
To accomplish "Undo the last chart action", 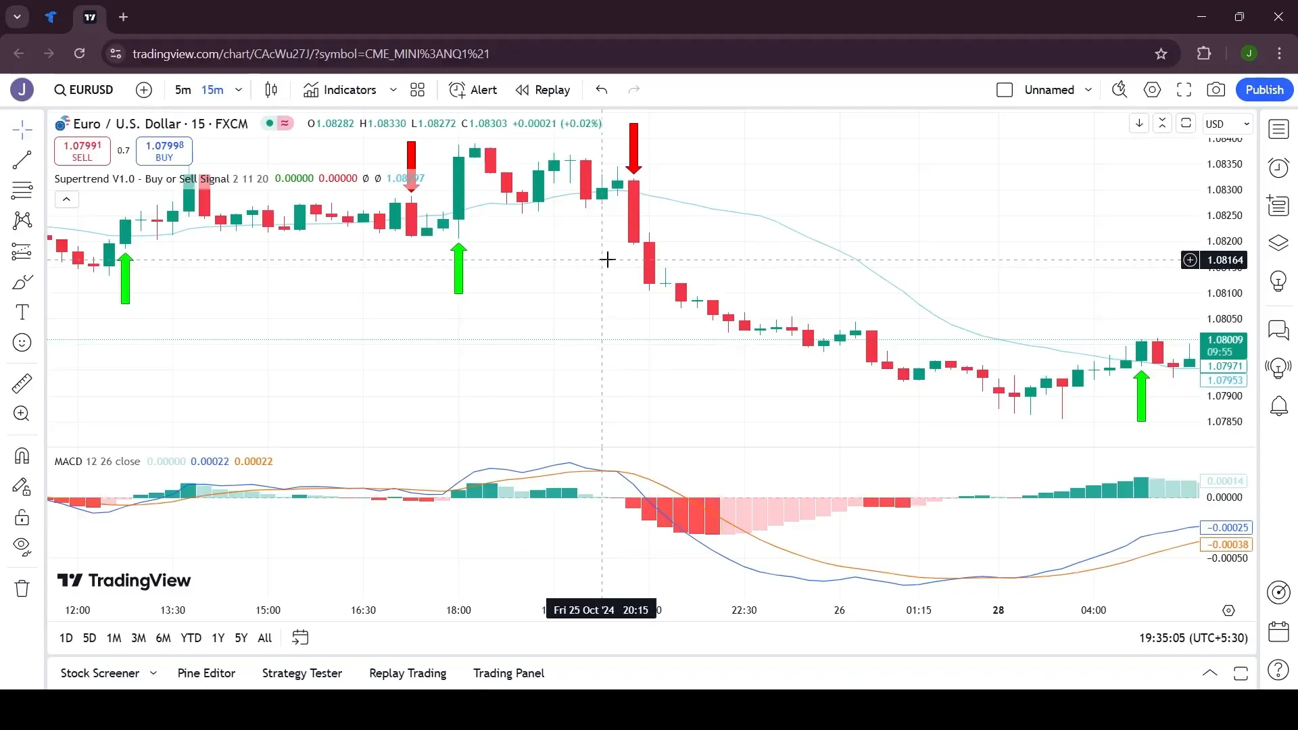I will click(602, 90).
